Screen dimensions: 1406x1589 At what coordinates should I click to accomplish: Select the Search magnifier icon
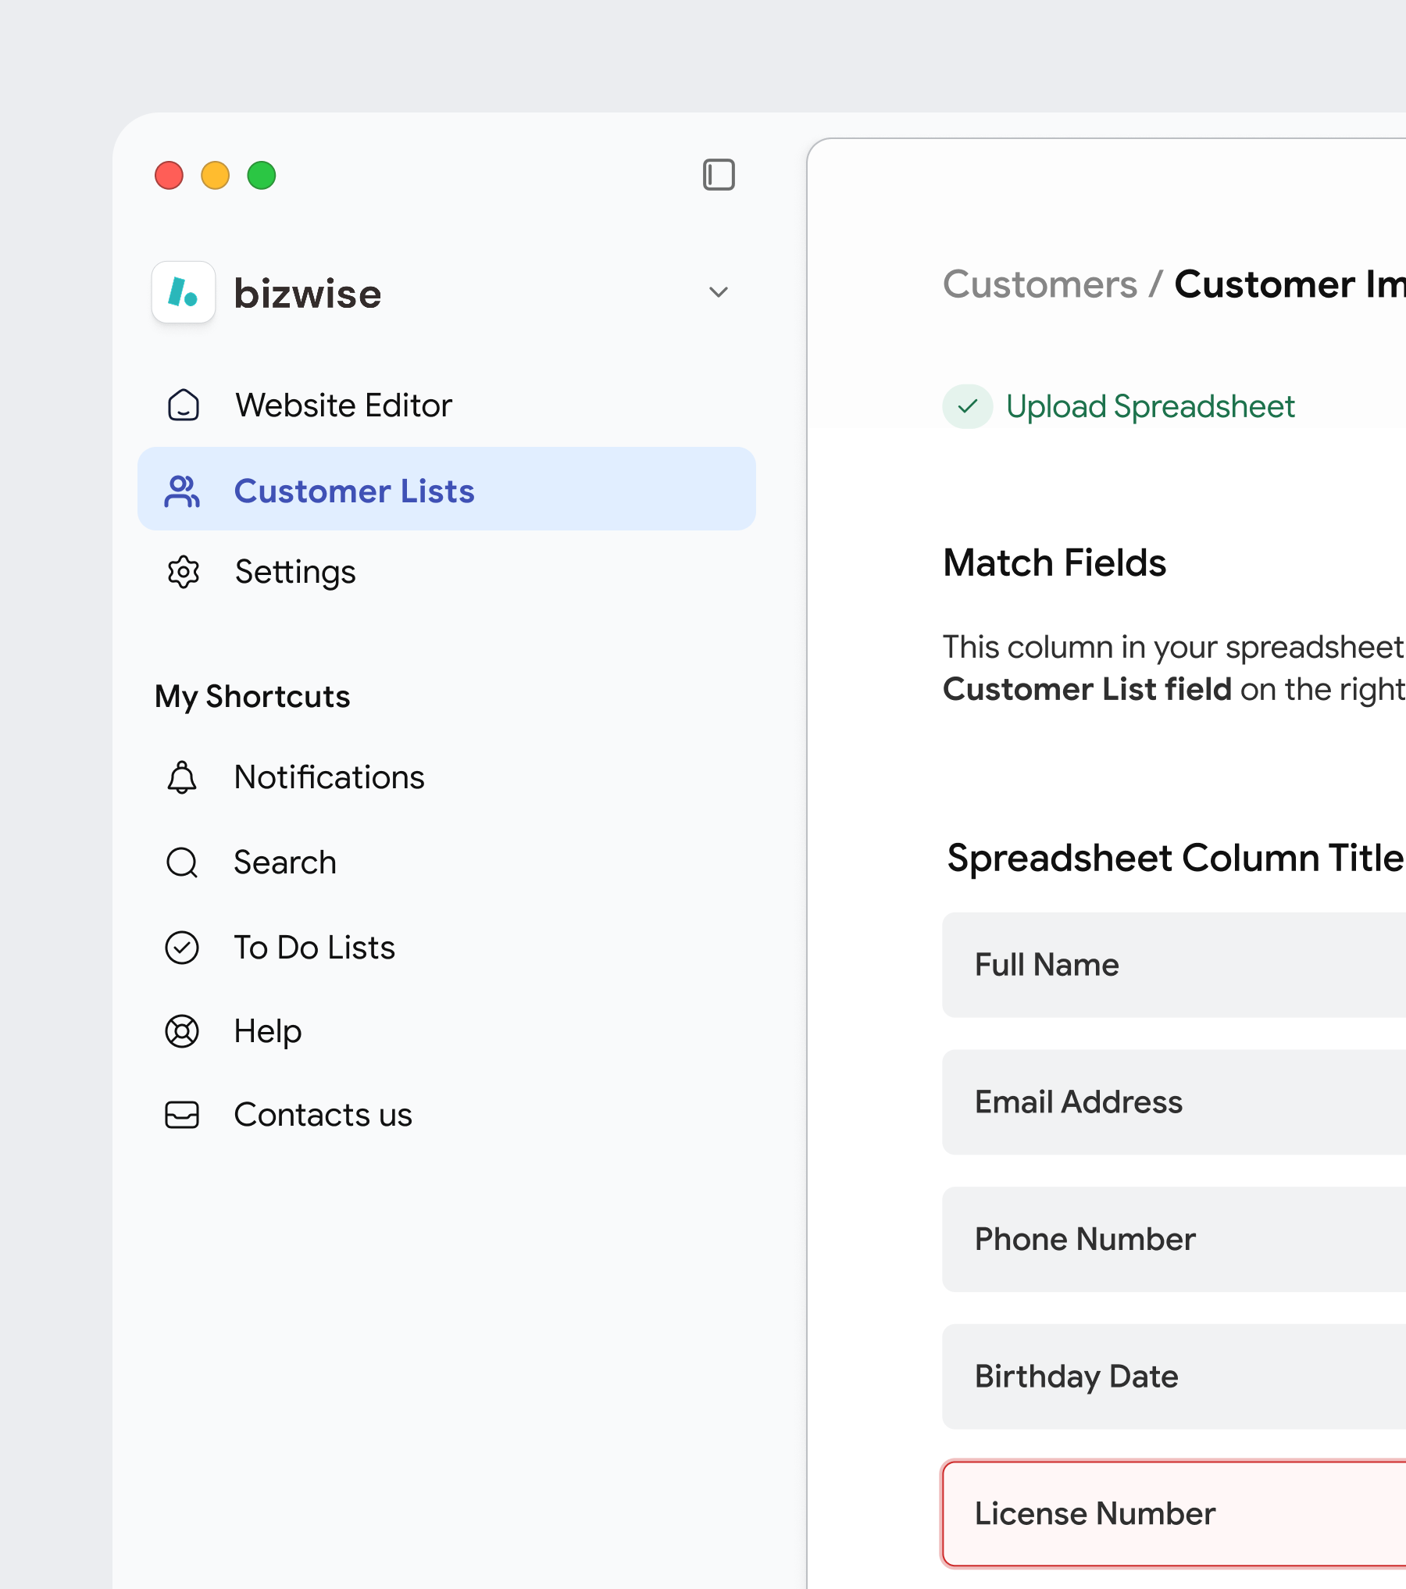click(x=180, y=862)
